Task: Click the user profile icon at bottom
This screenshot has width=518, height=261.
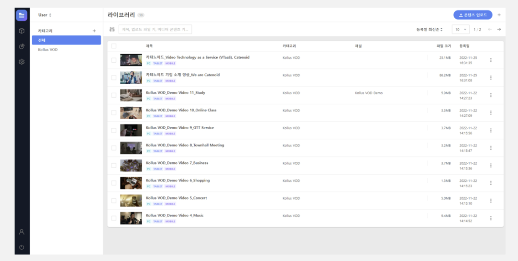Action: point(21,232)
